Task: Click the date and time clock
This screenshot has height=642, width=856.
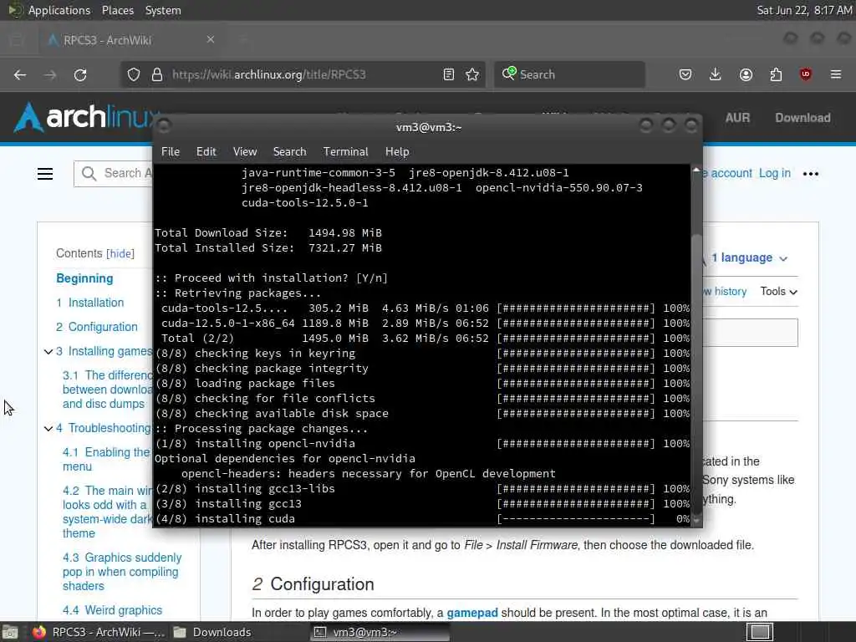Action: [804, 10]
